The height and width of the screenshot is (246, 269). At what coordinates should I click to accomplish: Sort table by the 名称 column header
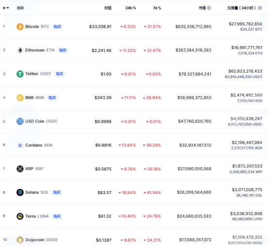click(x=20, y=8)
